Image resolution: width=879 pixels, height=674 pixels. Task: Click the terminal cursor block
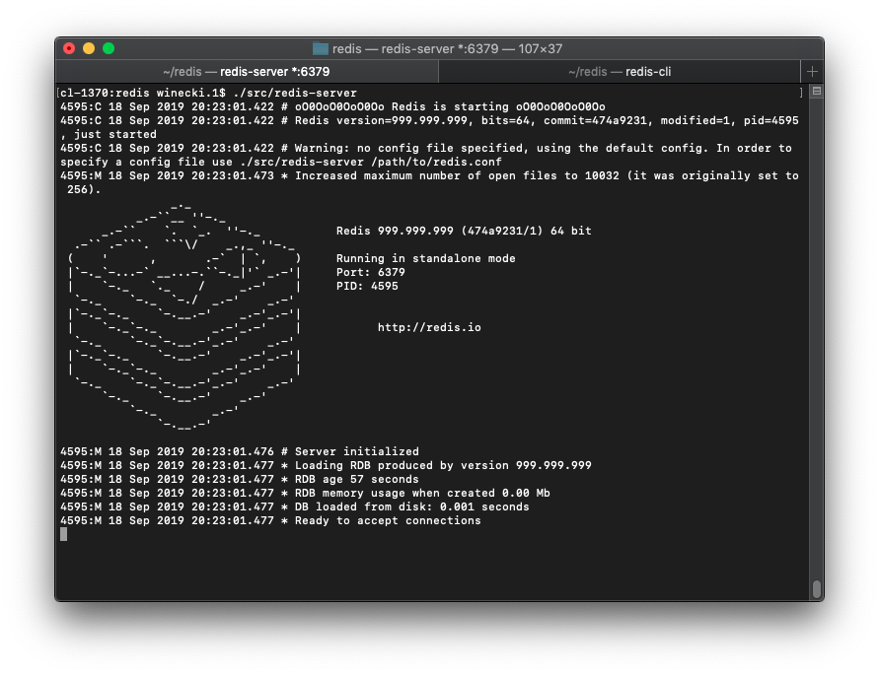(x=64, y=534)
